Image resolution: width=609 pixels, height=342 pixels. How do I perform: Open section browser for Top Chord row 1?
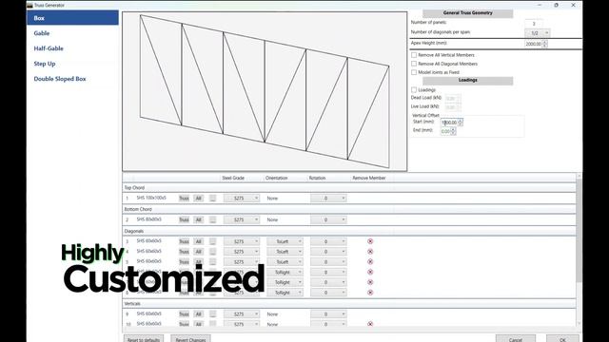tap(212, 199)
